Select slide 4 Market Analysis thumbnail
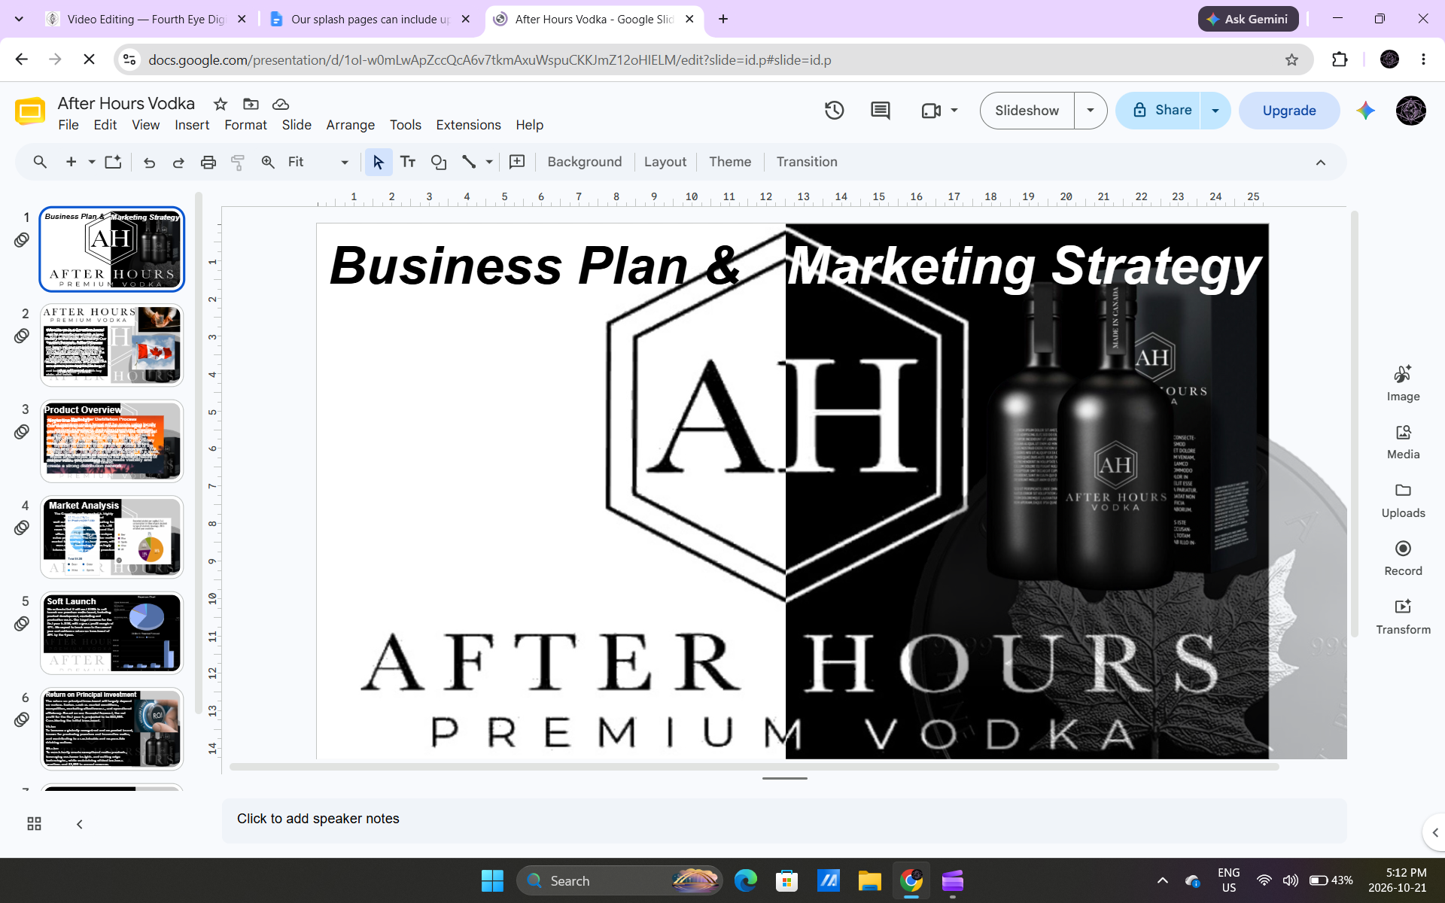 112,537
